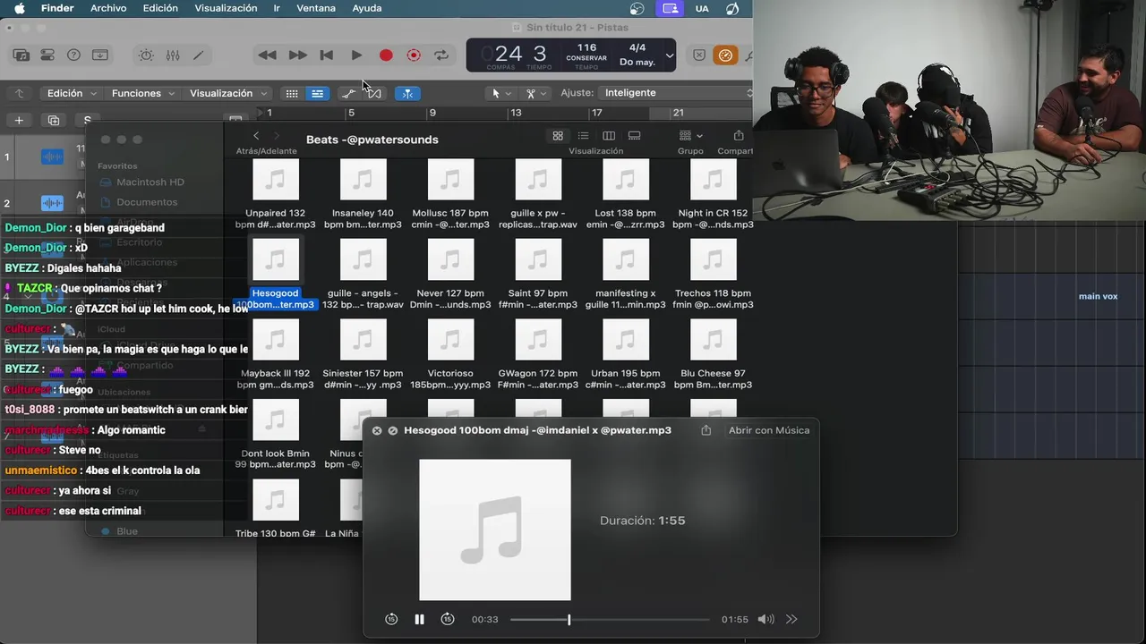Skip back 15 seconds in preview

pos(391,619)
